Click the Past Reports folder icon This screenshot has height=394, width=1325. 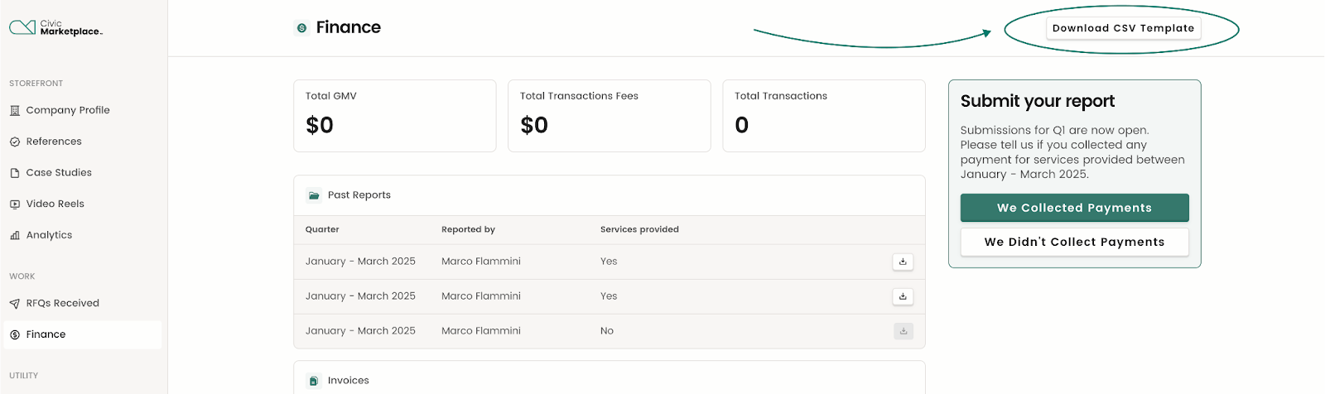(x=314, y=195)
